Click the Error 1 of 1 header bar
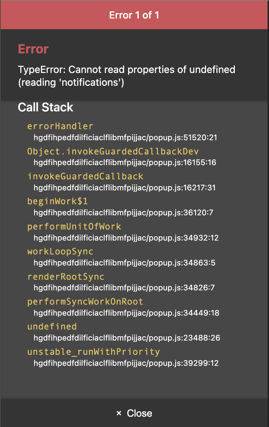 tap(134, 15)
